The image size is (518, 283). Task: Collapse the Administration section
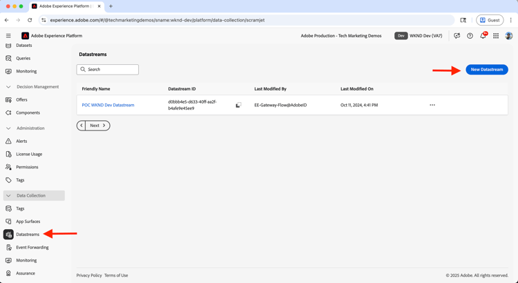8,128
